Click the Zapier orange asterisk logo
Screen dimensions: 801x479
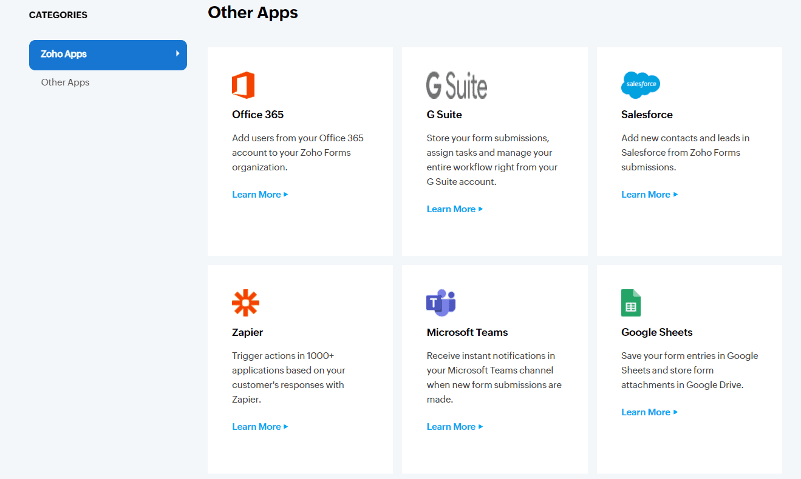[x=245, y=303]
